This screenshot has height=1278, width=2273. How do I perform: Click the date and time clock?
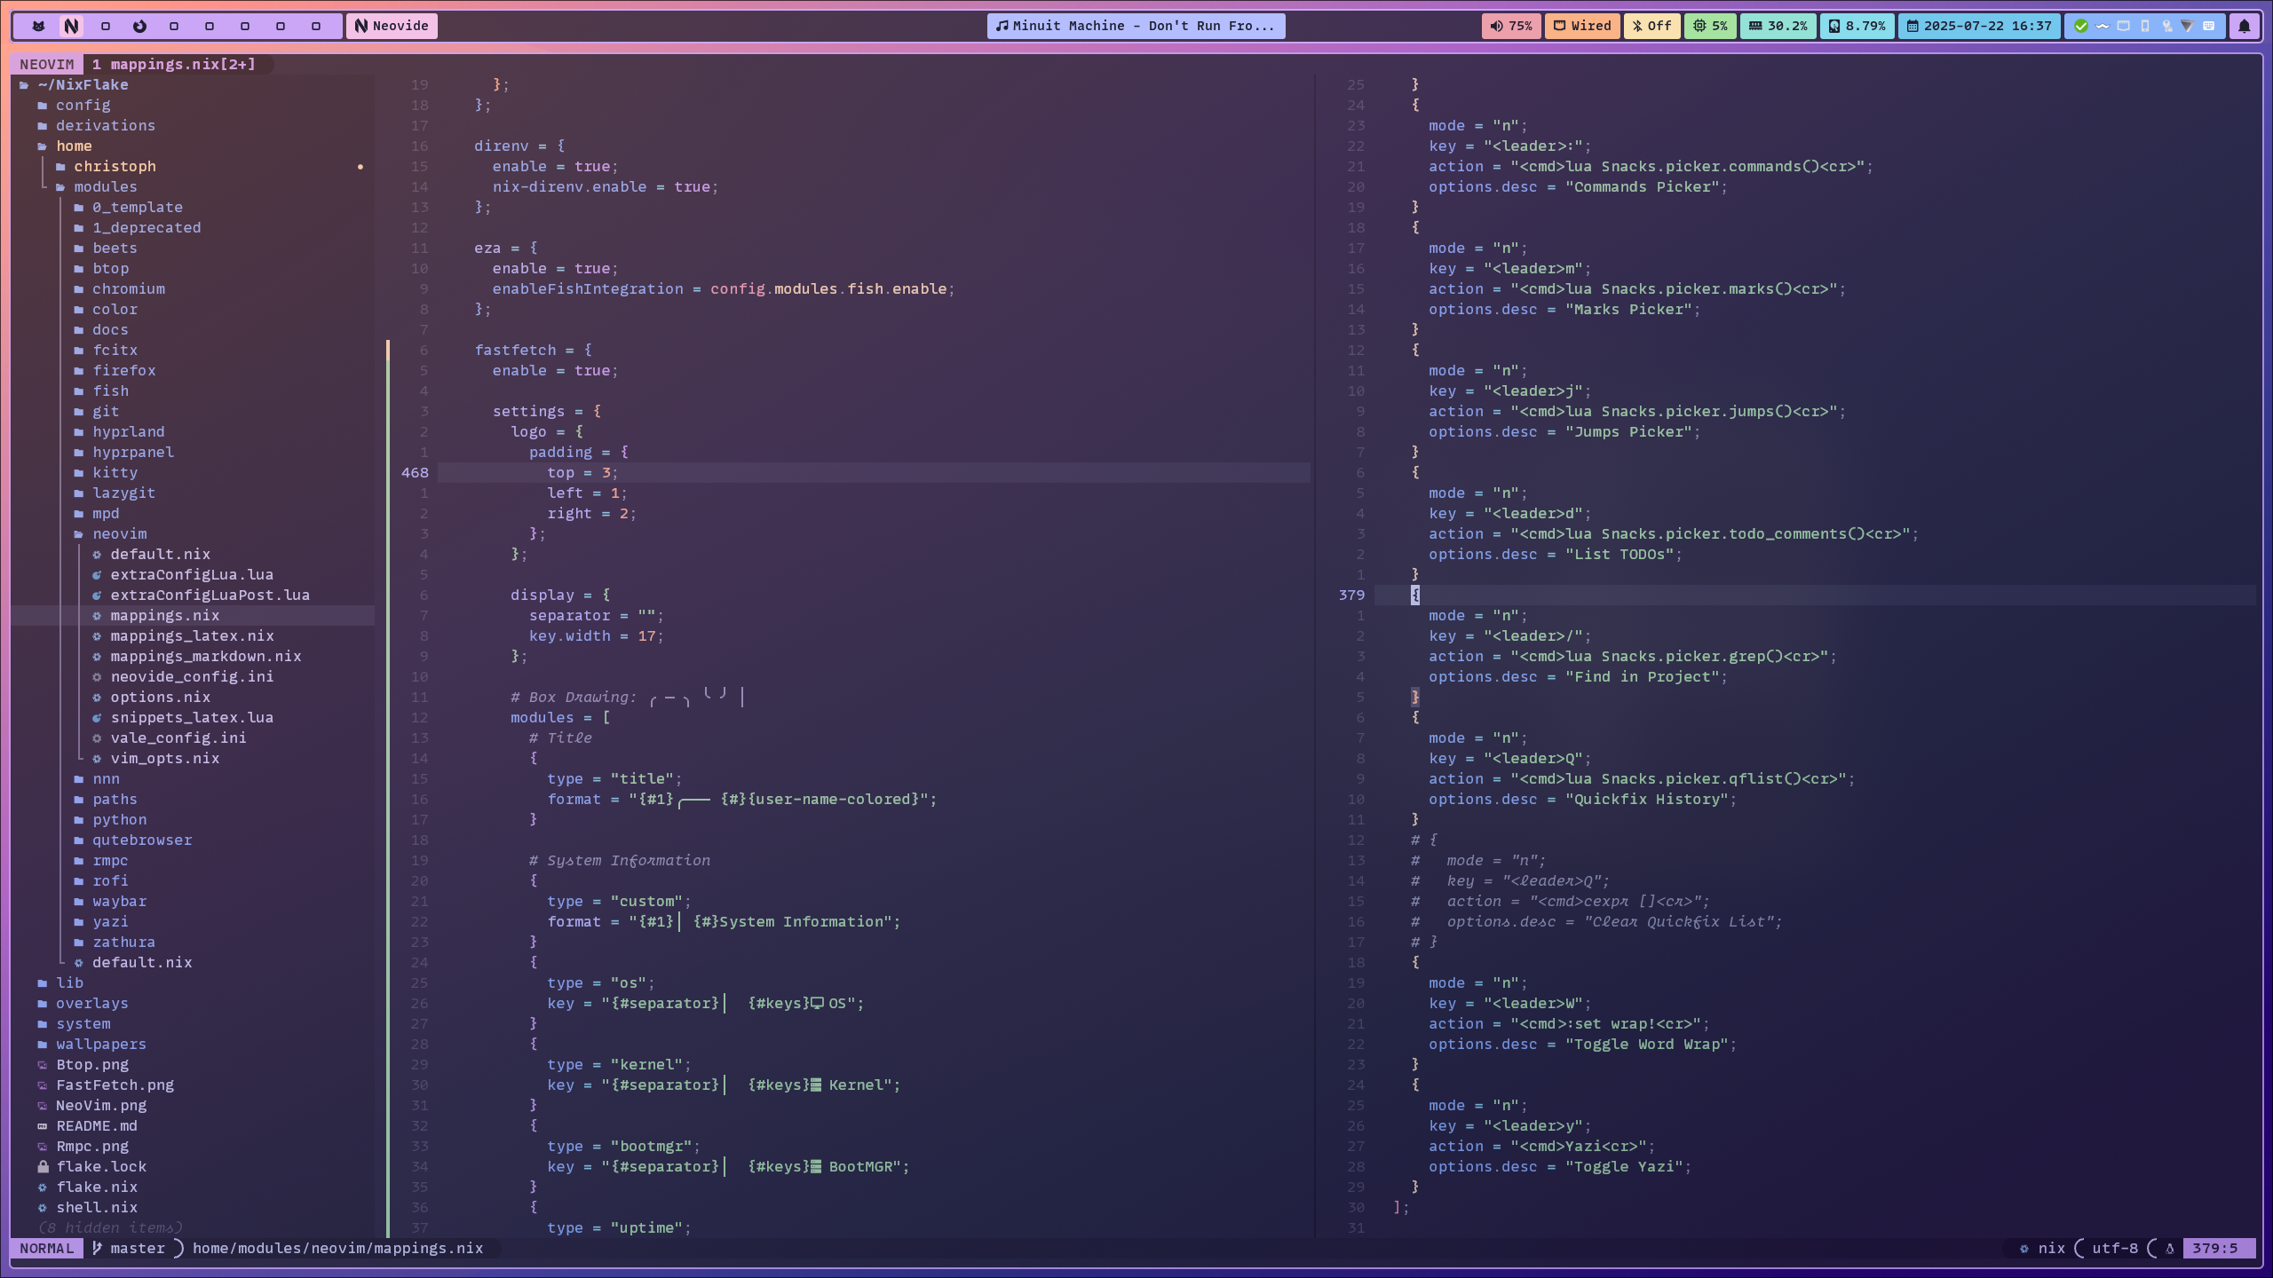1979,26
